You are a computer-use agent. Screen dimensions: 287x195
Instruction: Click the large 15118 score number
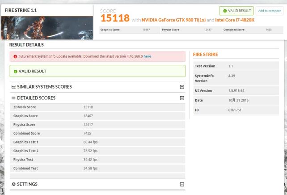[115, 18]
